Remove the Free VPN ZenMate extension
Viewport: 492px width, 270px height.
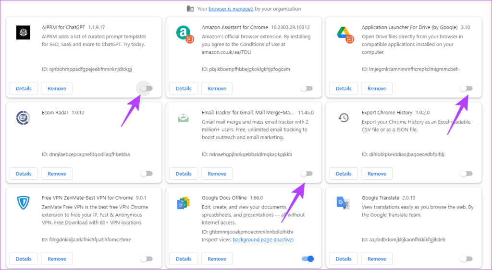tap(57, 259)
